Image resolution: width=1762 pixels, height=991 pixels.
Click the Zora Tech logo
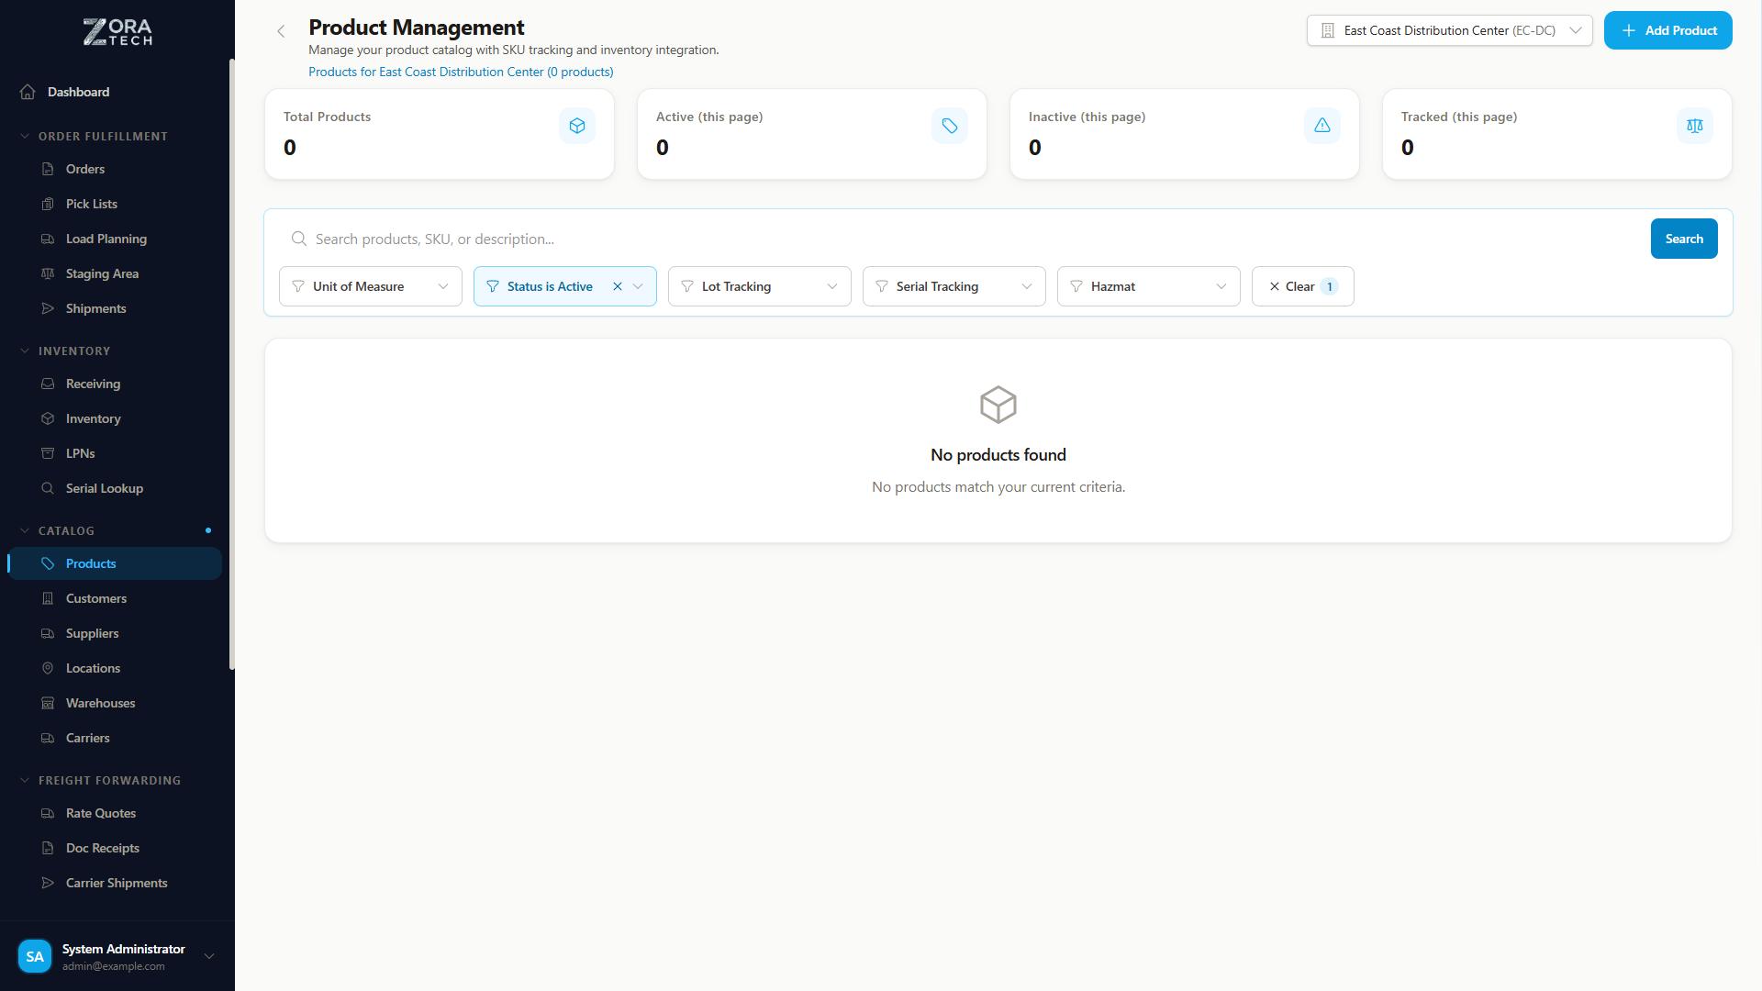coord(117,32)
